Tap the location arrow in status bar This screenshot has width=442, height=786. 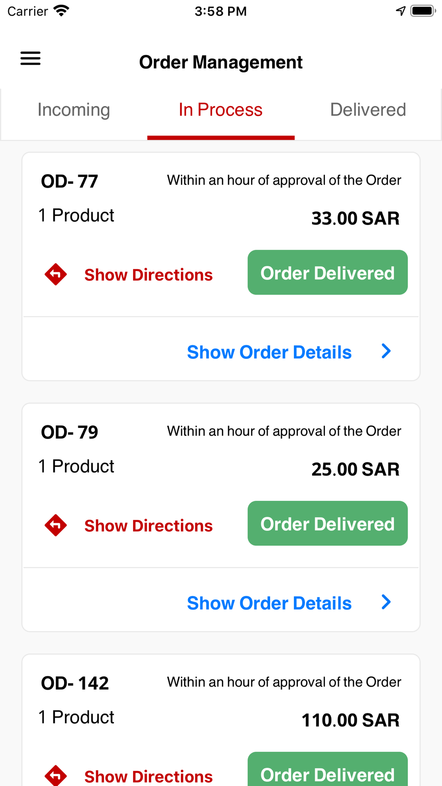pyautogui.click(x=400, y=11)
